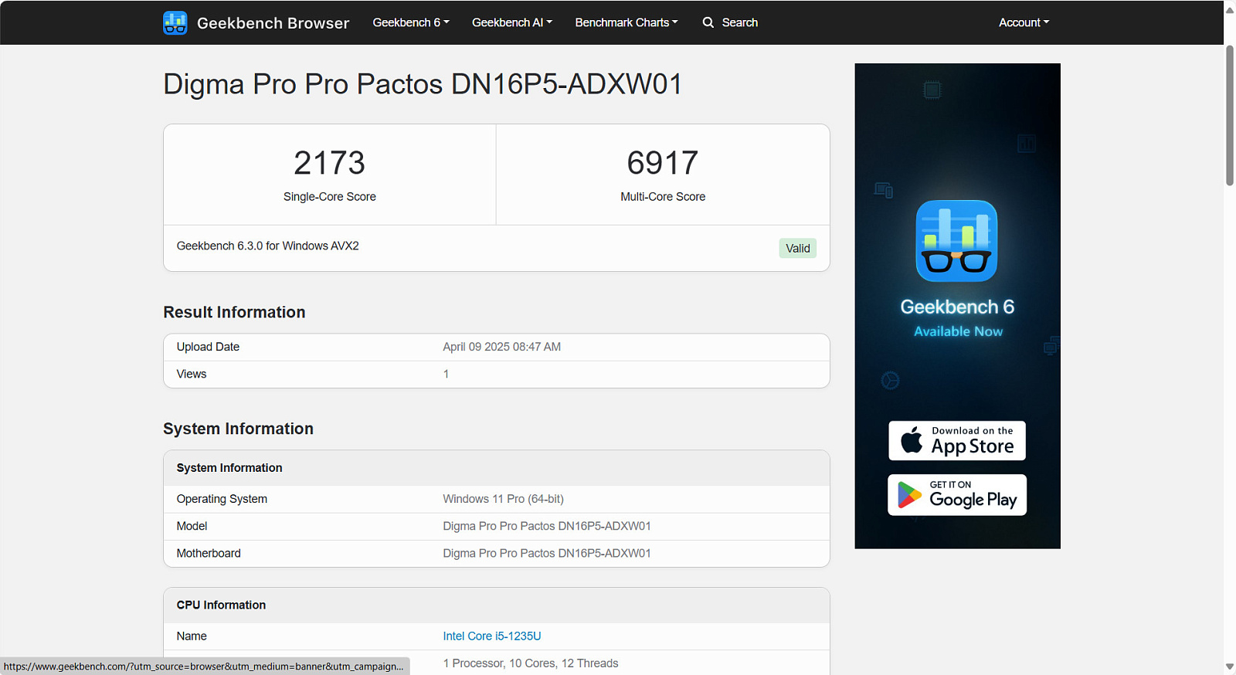Click the scrollbar up arrow
The width and height of the screenshot is (1236, 675).
point(1230,10)
